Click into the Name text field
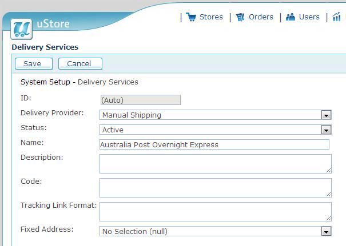The height and width of the screenshot is (246, 346). pyautogui.click(x=214, y=144)
